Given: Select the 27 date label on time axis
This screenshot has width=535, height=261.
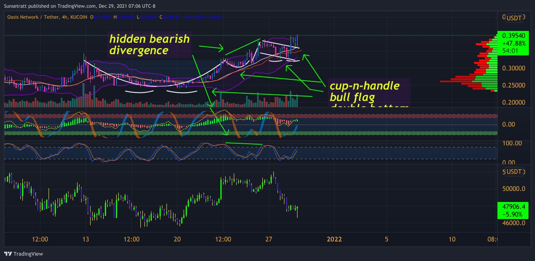Looking at the screenshot, I should (269, 239).
